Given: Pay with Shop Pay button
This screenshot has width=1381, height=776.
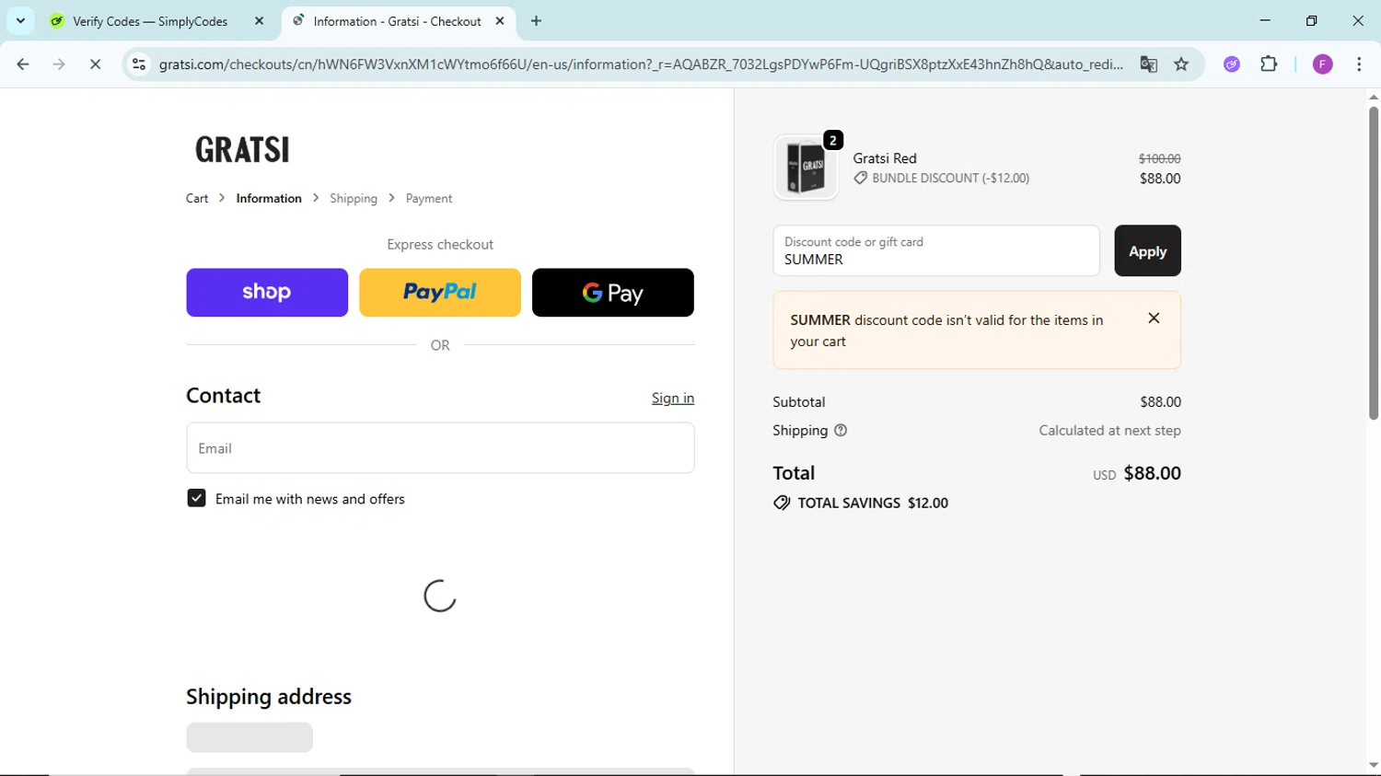Looking at the screenshot, I should pyautogui.click(x=267, y=293).
